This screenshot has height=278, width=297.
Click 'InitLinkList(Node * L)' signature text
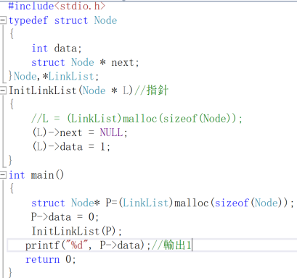[71, 90]
